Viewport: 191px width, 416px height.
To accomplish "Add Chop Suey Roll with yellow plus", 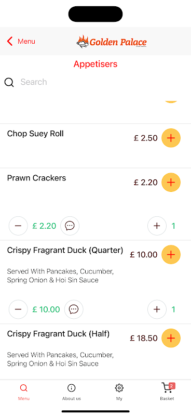I will pyautogui.click(x=171, y=138).
